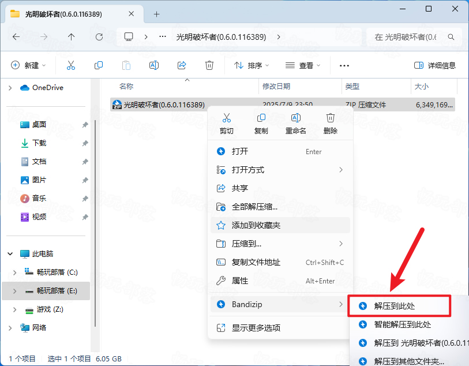Viewport: 469px width, 366px height.
Task: Open the toolbar See more ellipsis
Action: (344, 66)
